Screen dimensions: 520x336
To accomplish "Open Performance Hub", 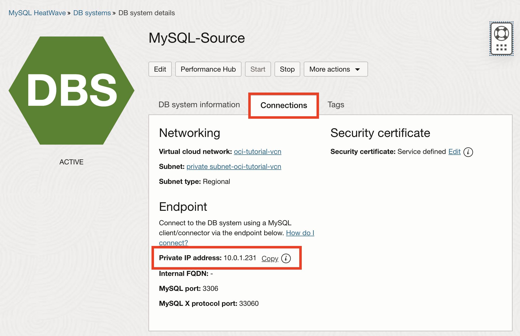I will [x=208, y=69].
